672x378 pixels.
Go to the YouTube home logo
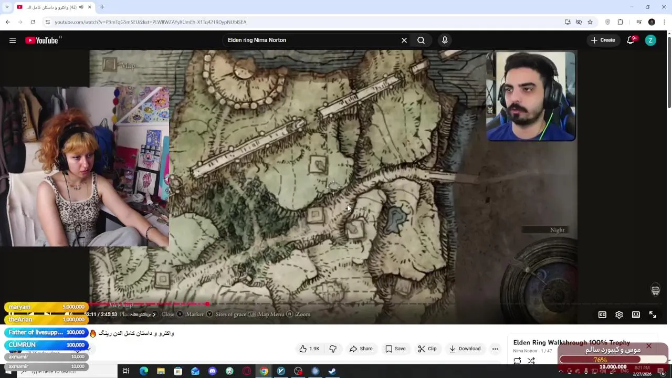[41, 40]
